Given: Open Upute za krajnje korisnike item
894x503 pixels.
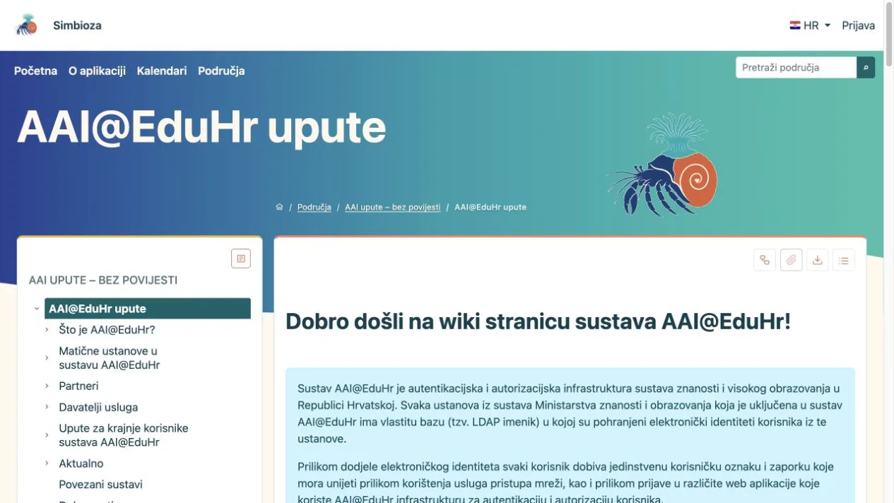Looking at the screenshot, I should tap(123, 435).
